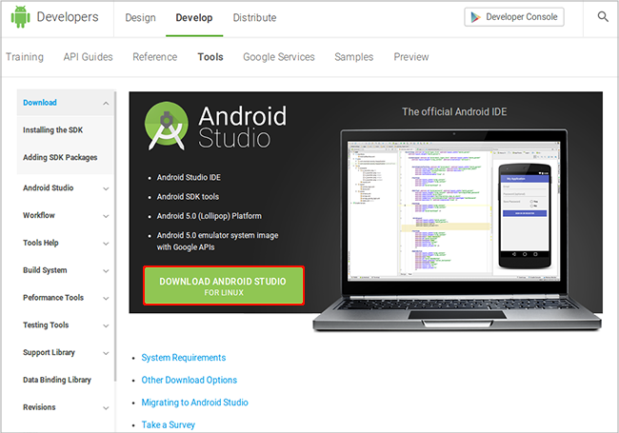Screen dimensions: 619x433
Task: Open Other Download Options link
Action: [x=190, y=380]
